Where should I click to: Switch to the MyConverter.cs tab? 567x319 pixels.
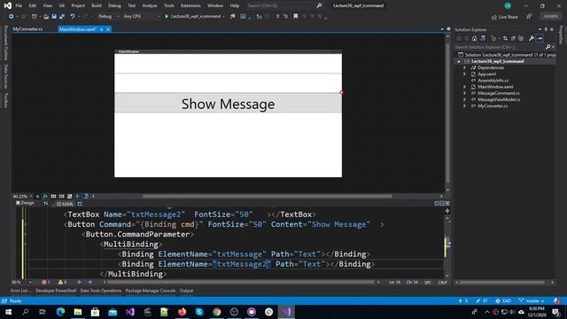coord(27,29)
